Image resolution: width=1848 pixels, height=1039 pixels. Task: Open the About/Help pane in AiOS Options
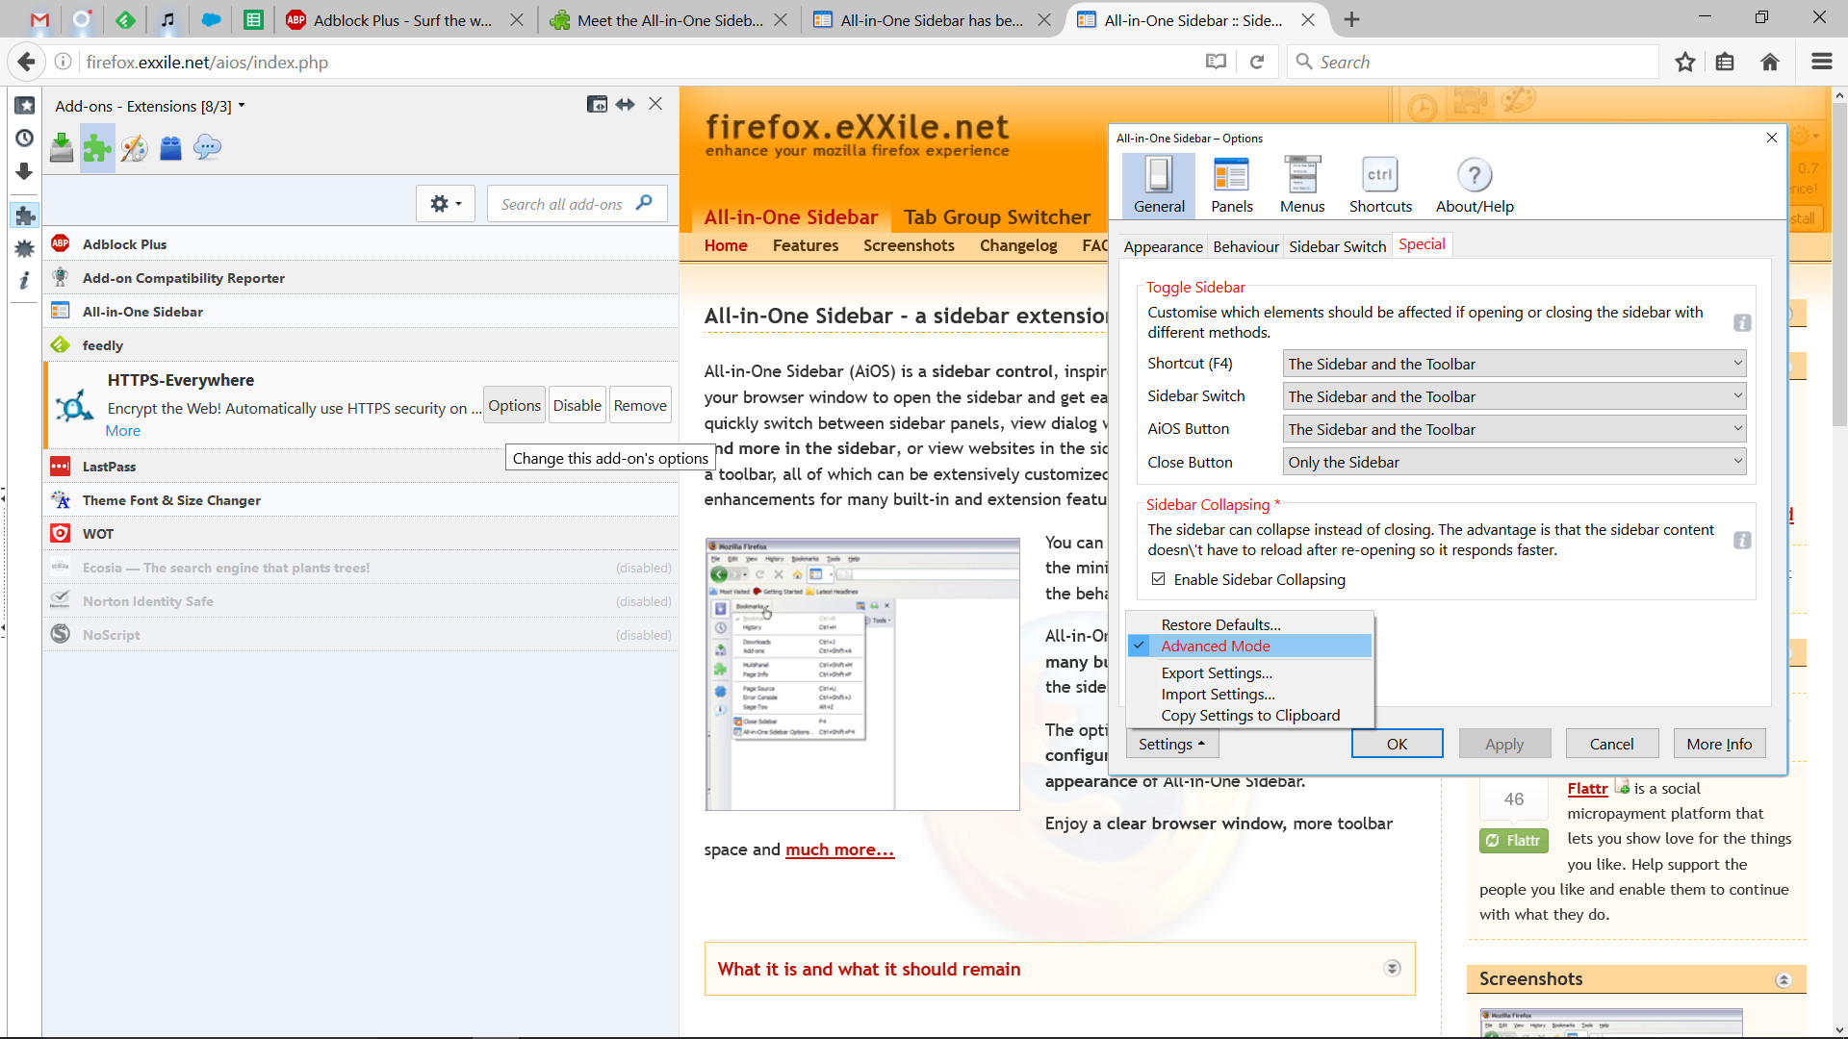click(x=1475, y=186)
